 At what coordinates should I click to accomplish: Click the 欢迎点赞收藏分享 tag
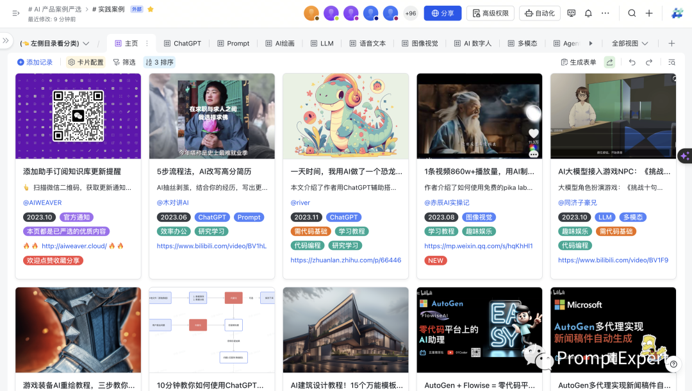53,260
